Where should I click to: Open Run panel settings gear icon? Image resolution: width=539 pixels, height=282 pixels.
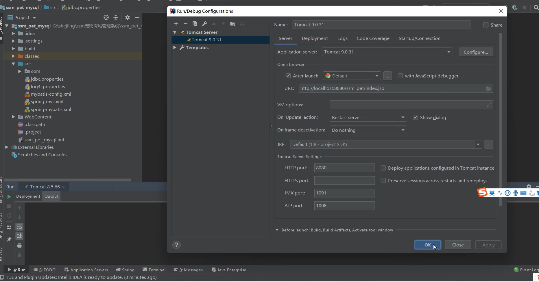click(x=529, y=186)
